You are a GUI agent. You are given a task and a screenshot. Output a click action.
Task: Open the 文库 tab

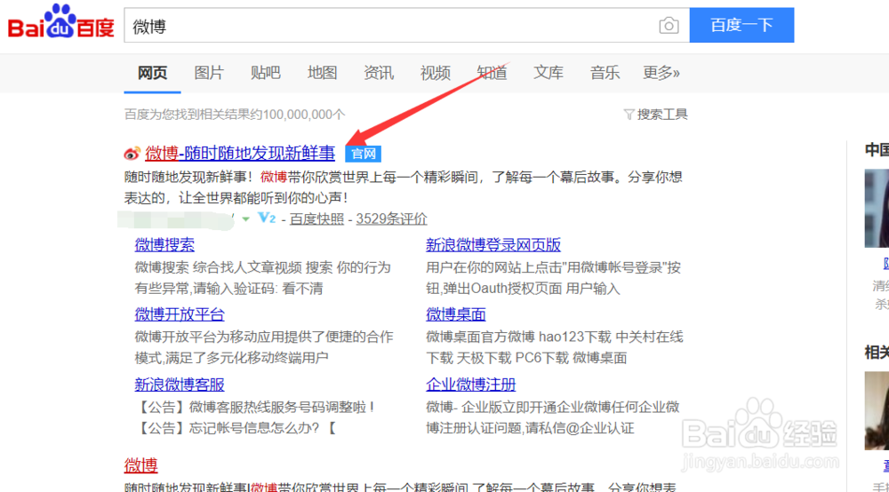click(x=549, y=73)
